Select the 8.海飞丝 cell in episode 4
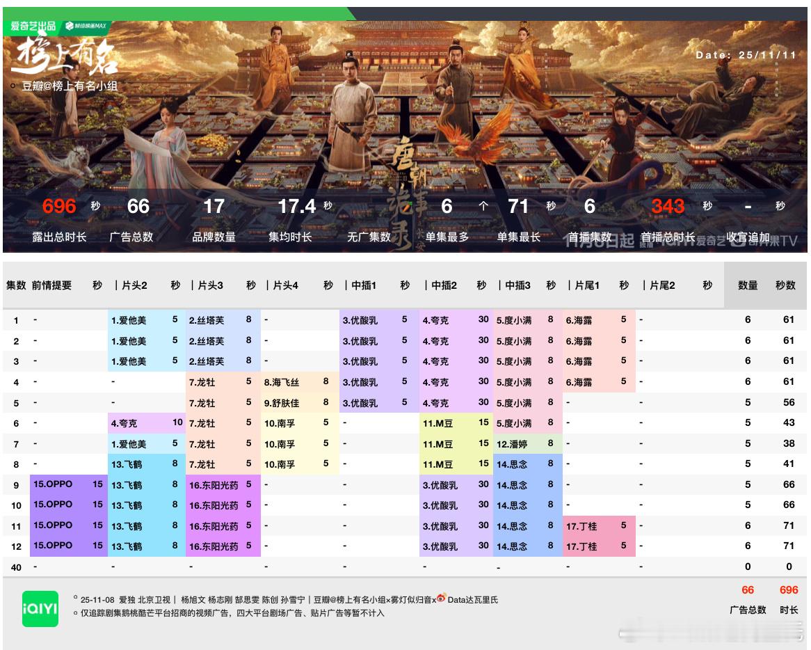Screen dimensions: 811x650 [x=300, y=382]
